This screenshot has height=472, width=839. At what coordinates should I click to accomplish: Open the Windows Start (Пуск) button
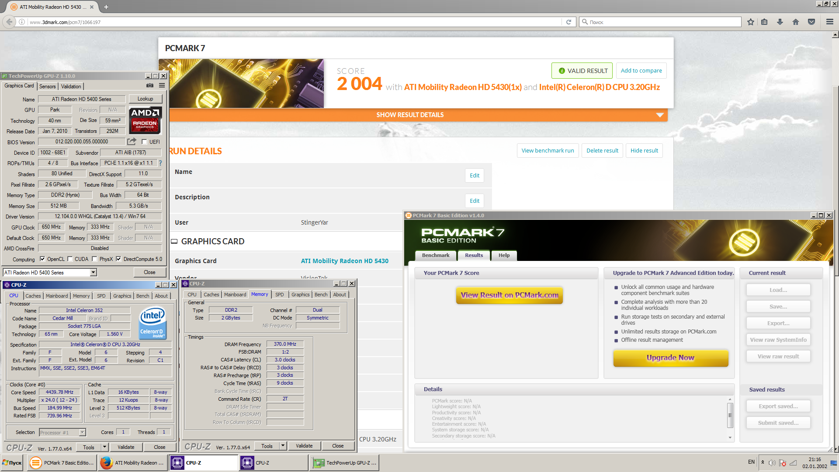[x=12, y=463]
